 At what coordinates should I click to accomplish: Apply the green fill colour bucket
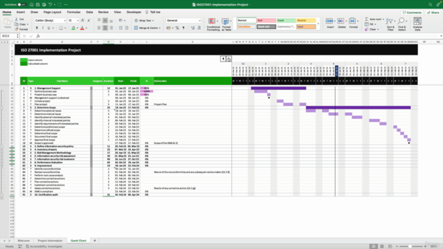(73, 28)
